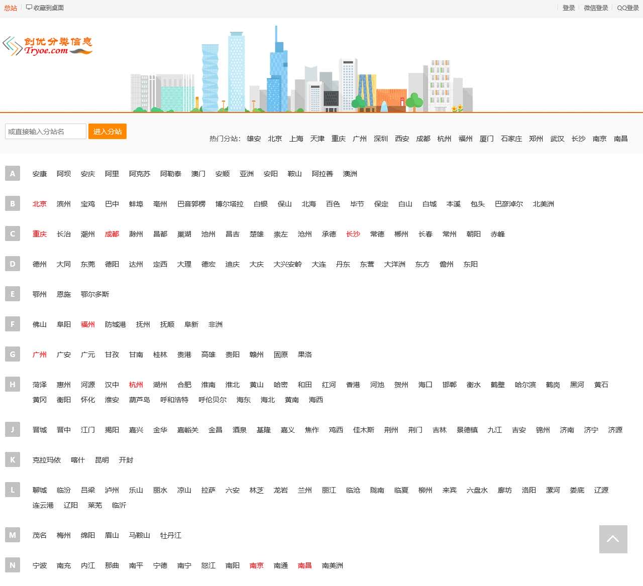Select the letter H index badge
Image resolution: width=643 pixels, height=586 pixels.
click(x=13, y=385)
